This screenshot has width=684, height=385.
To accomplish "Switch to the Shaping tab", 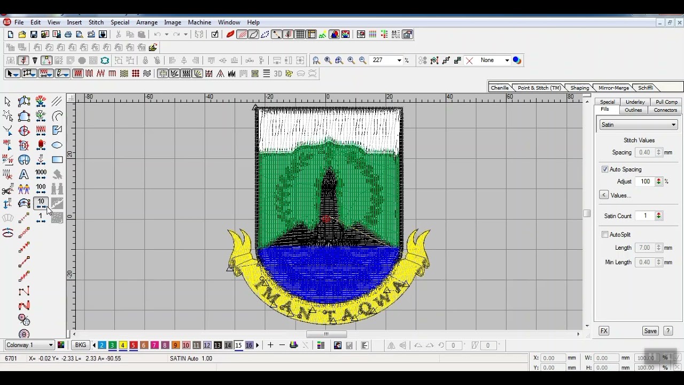I will point(579,88).
